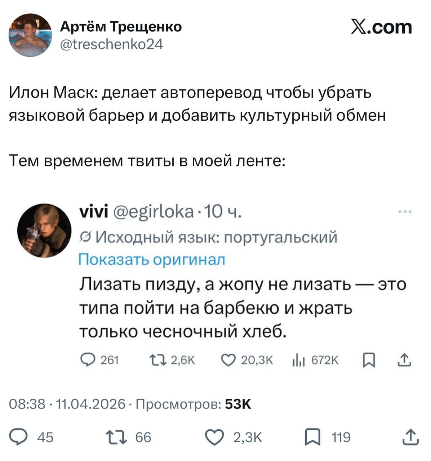Open the @egirlloka handle link
Viewport: 431px width, 461px height.
(x=154, y=212)
